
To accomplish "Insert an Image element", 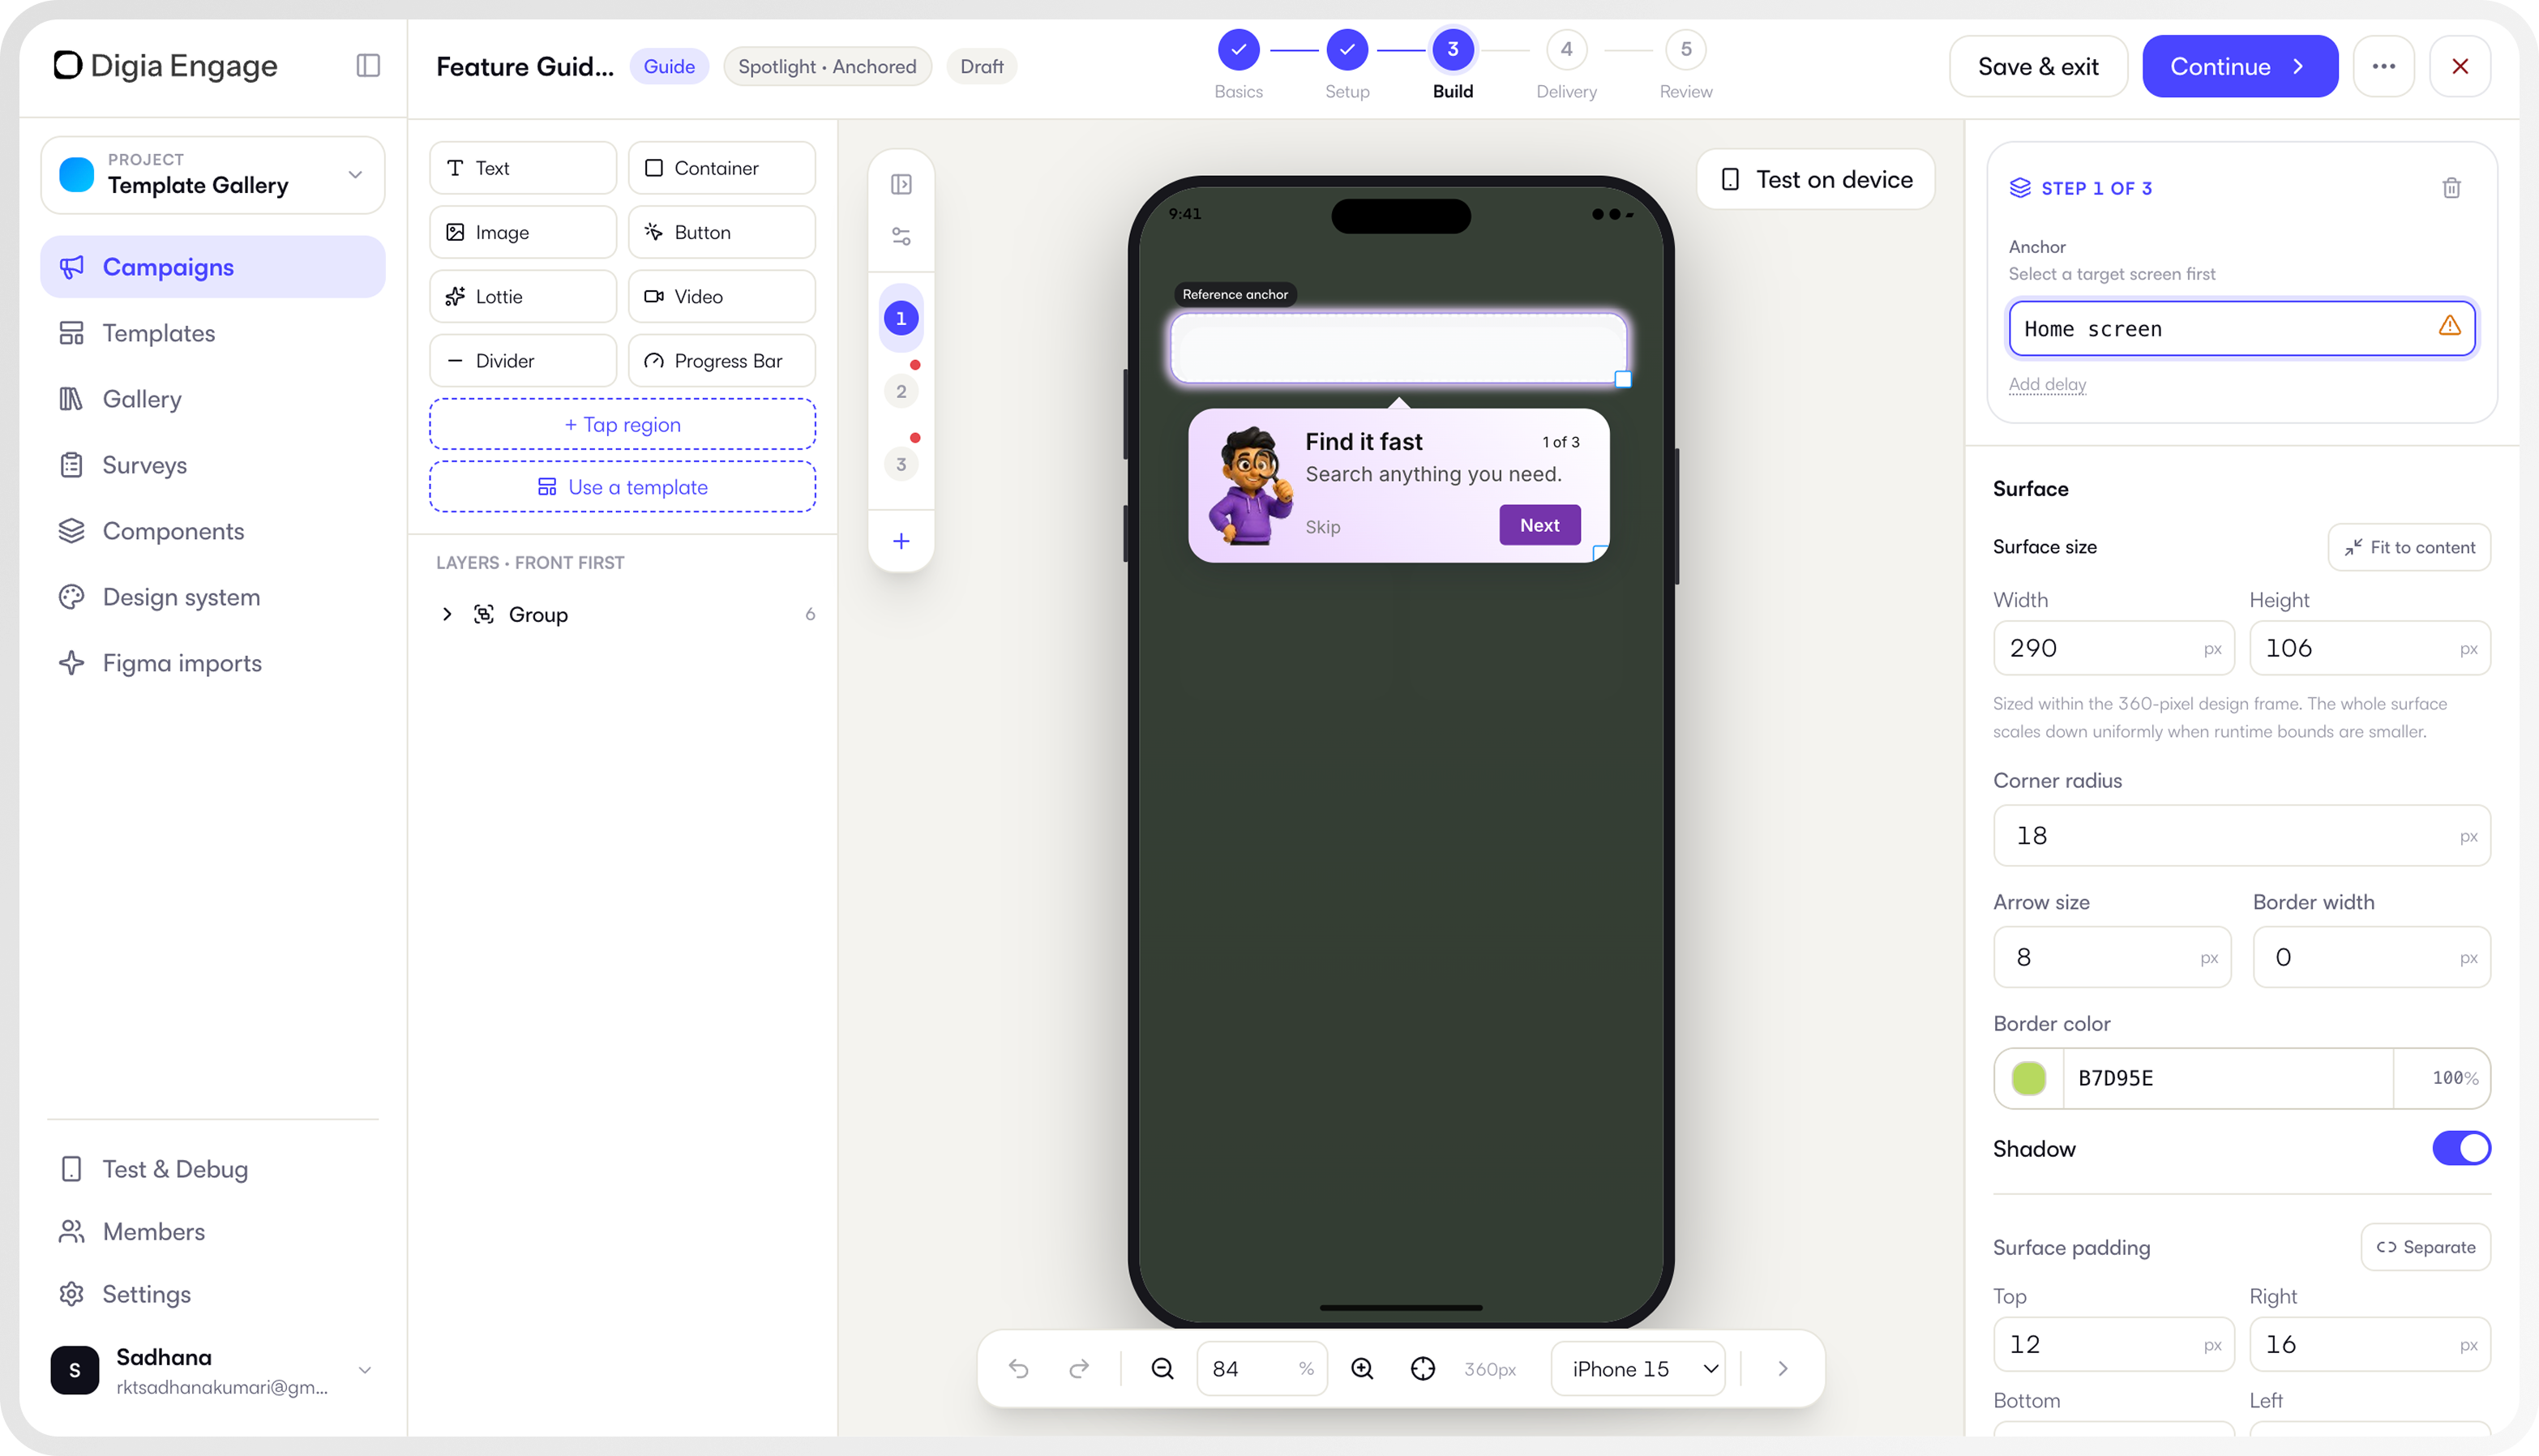I will [x=523, y=232].
